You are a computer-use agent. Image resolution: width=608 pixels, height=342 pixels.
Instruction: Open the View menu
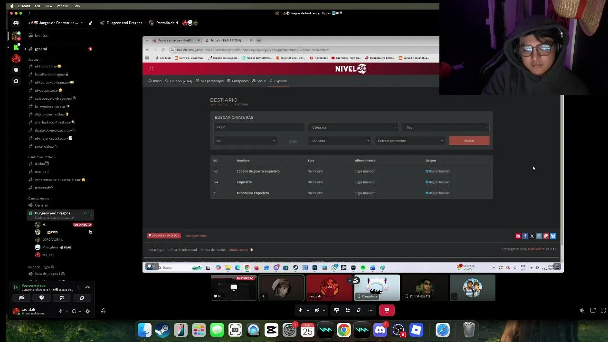[x=48, y=6]
